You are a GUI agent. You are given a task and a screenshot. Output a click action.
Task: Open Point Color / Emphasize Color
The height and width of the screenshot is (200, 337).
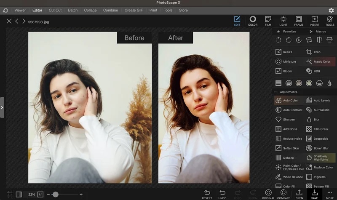(290, 167)
